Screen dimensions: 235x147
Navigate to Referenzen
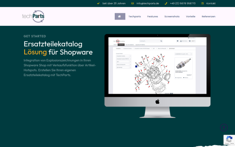click(208, 16)
